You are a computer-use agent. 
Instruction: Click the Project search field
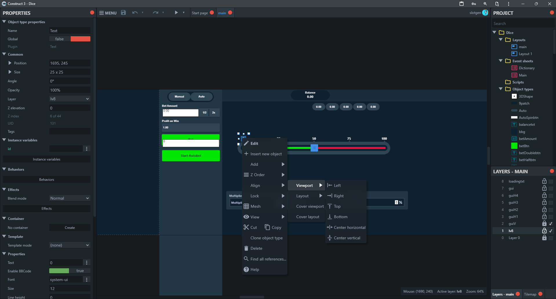(523, 23)
